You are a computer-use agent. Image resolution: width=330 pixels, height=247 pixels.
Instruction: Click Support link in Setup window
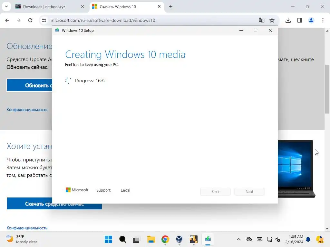103,190
